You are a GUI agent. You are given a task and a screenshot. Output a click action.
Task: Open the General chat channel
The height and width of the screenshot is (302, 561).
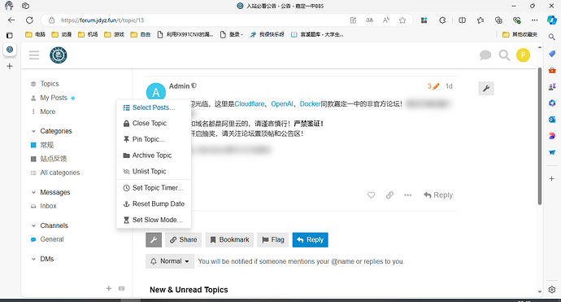(52, 239)
